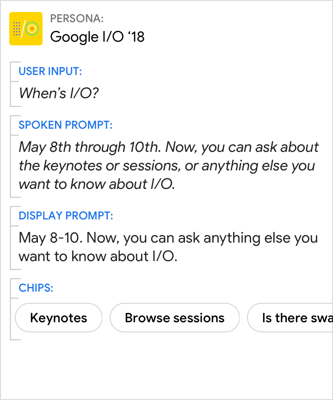This screenshot has height=400, width=333.
Task: Click the "May 8-10. Now, you can" display line
Action: click(168, 238)
